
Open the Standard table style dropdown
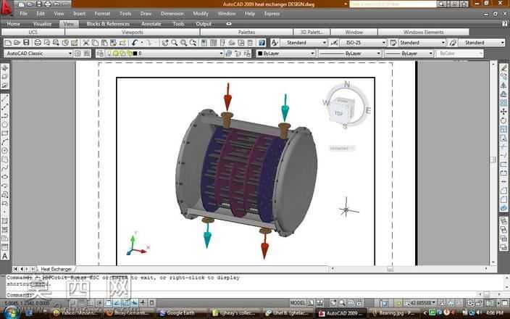coord(422,43)
